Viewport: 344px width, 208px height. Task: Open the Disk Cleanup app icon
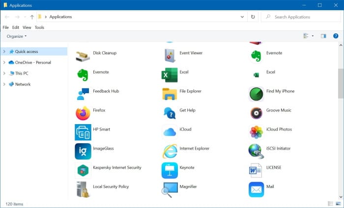click(x=83, y=56)
